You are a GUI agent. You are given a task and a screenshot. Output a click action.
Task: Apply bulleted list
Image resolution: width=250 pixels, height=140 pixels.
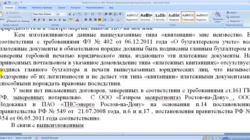[x=86, y=14]
